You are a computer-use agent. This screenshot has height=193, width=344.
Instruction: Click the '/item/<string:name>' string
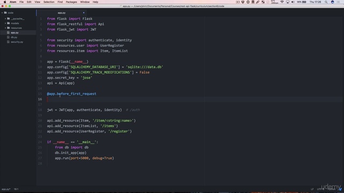(x=114, y=121)
